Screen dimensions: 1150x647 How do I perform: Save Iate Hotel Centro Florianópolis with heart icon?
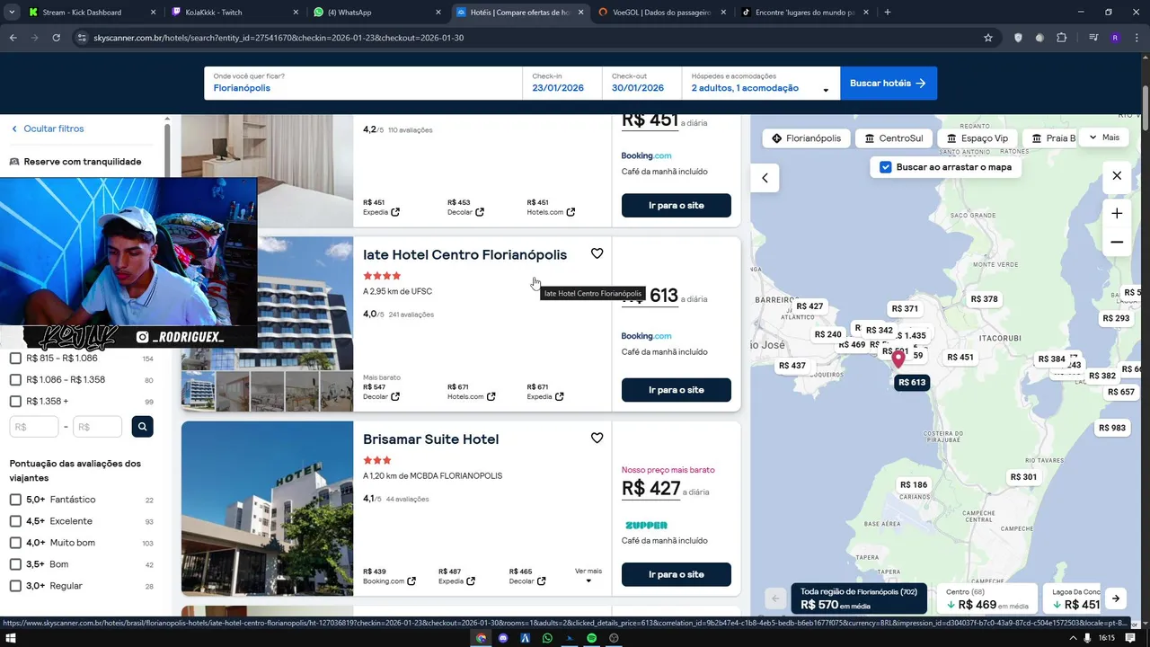click(597, 253)
